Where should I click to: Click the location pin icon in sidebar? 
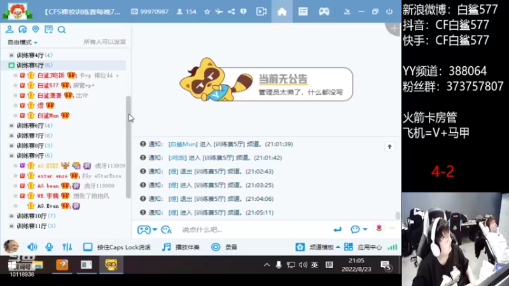pos(36,29)
